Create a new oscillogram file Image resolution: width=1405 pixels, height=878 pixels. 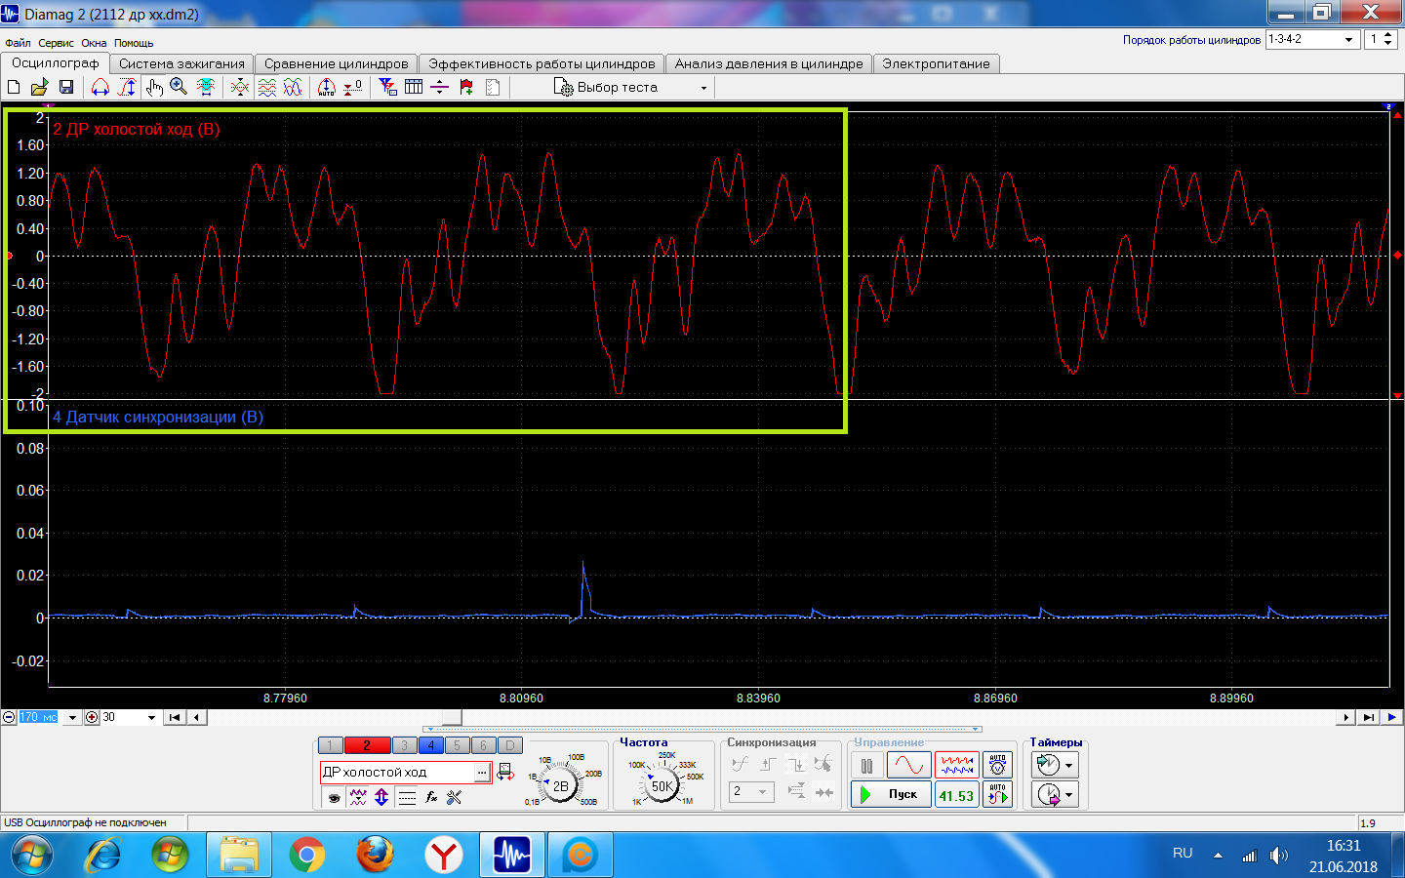click(14, 88)
